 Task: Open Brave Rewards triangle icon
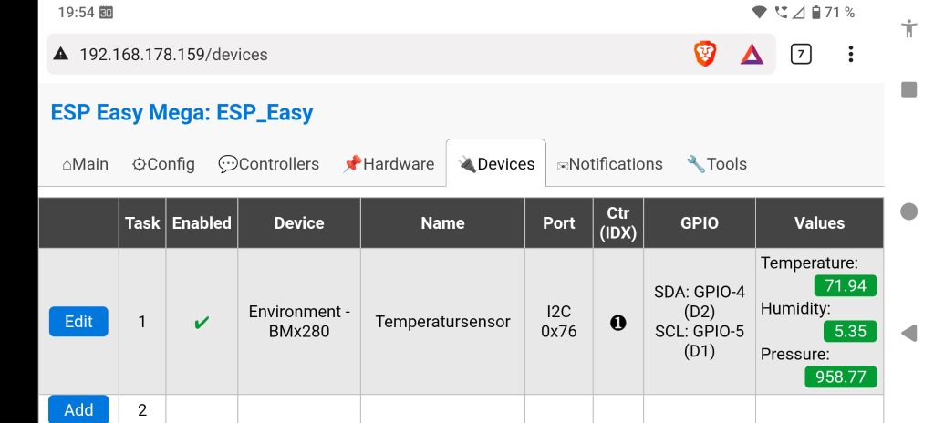point(752,54)
